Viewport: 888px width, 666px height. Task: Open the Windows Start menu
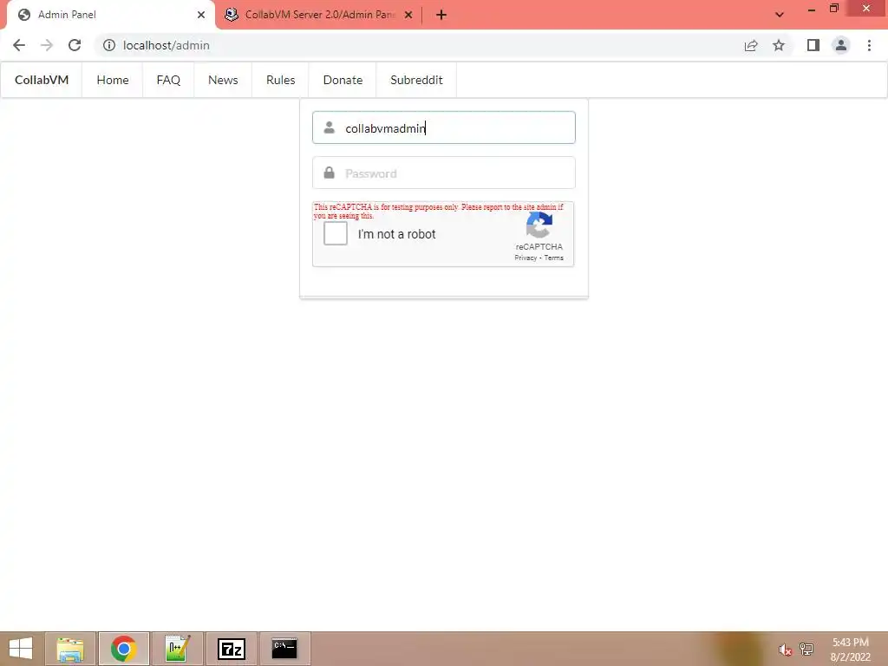tap(21, 649)
